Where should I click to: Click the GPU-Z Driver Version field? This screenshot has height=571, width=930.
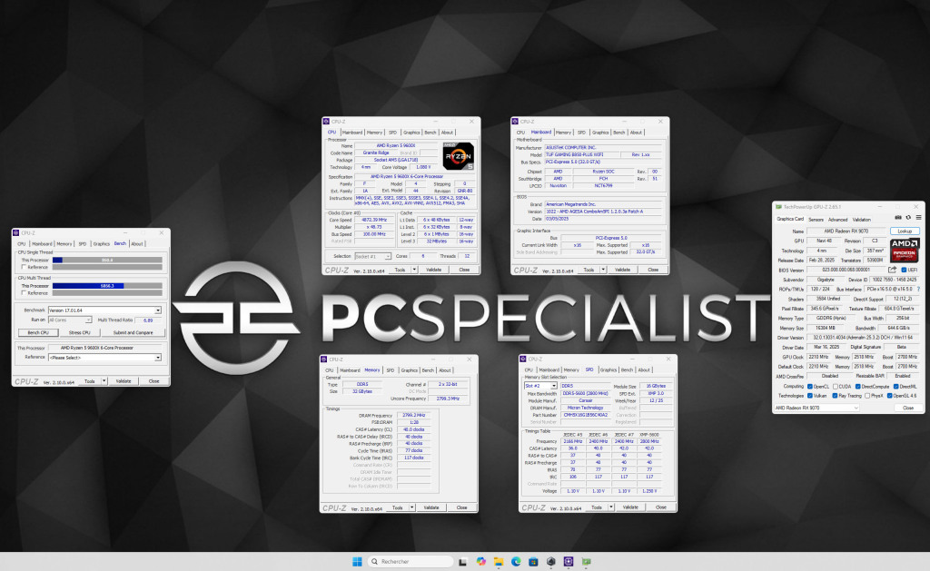[x=863, y=338]
